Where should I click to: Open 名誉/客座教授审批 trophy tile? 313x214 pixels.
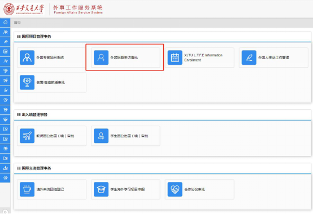[x=52, y=82]
